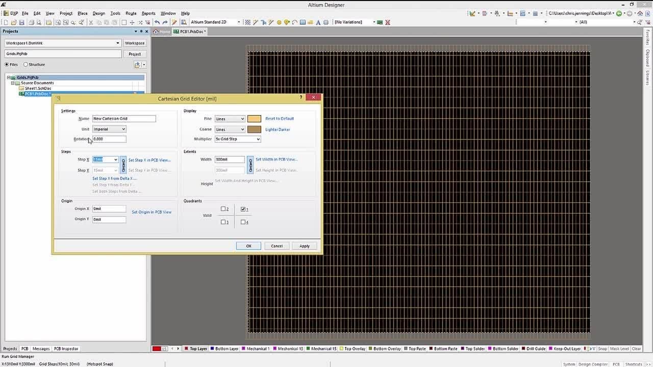Click the Redo arrow icon
This screenshot has height=367, width=653.
[165, 22]
